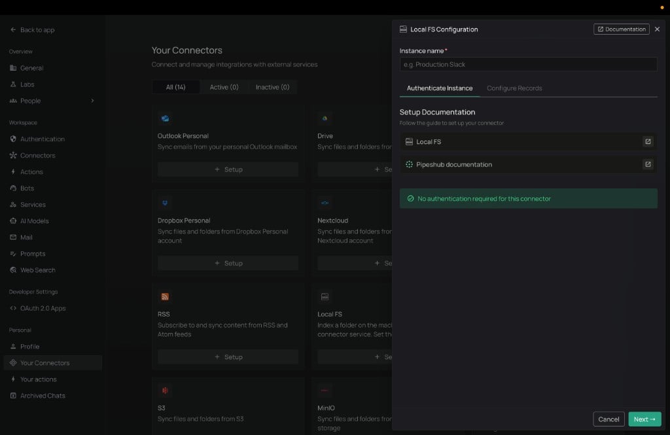The height and width of the screenshot is (435, 670).
Task: Open external link icon for Pipeshub documentation
Action: pyautogui.click(x=648, y=164)
